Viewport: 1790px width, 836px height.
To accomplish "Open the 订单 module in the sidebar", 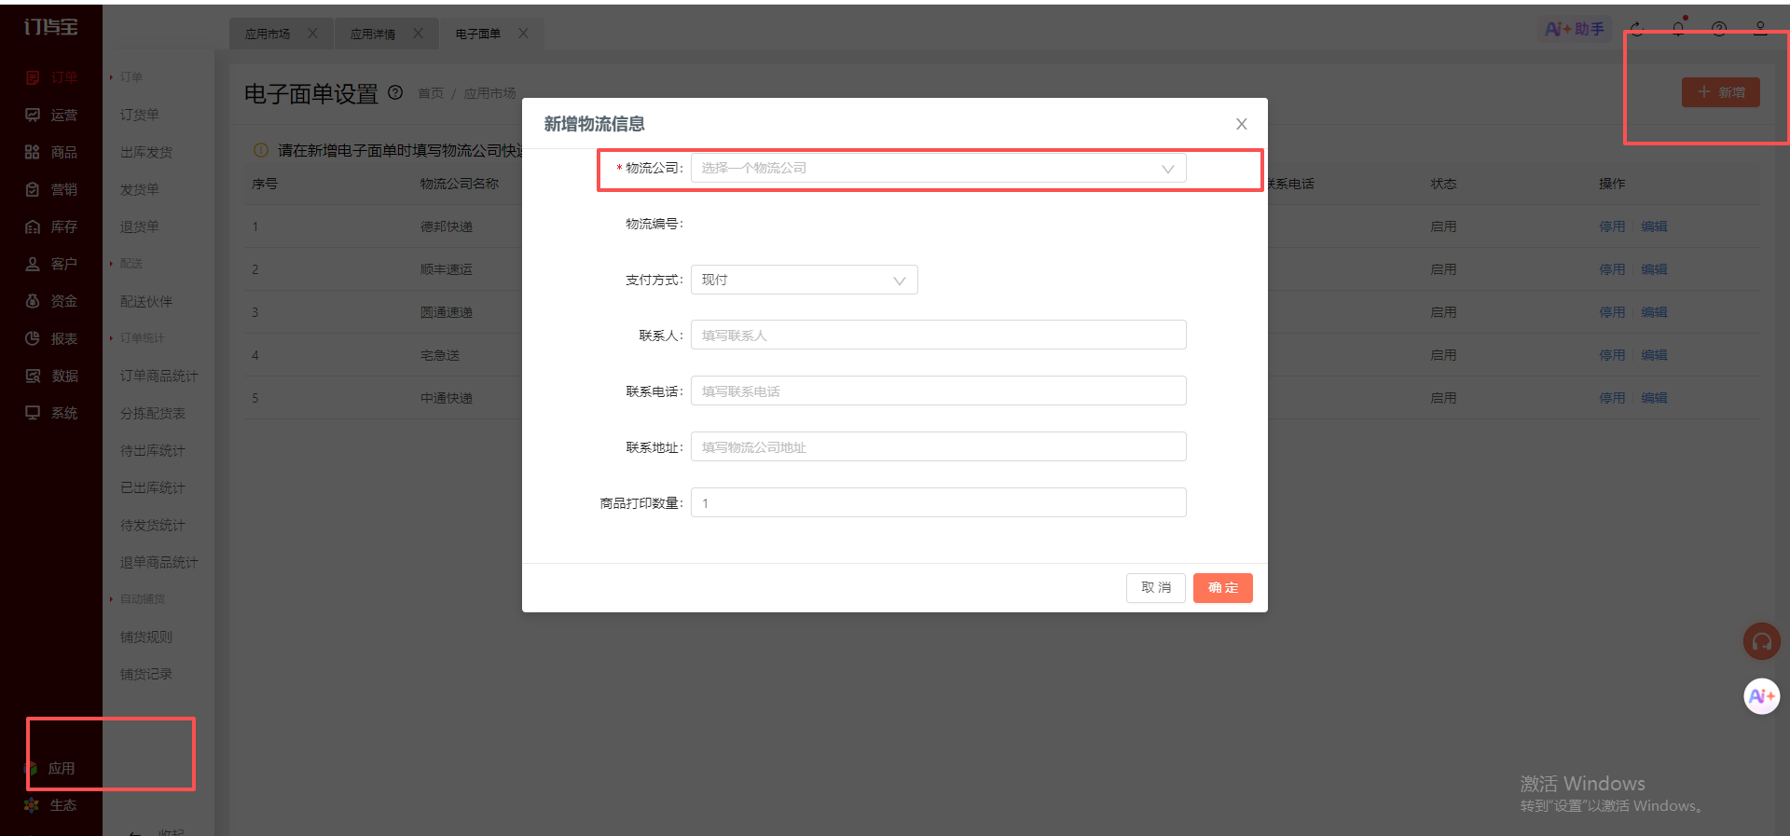I will (x=51, y=77).
